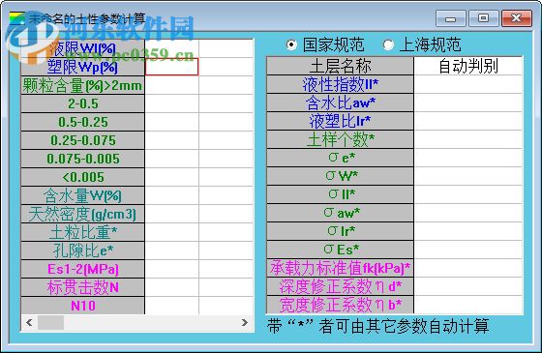Screen dimensions: 542x353
Task: Click the 塑限Wp(%) row header
Action: pyautogui.click(x=82, y=67)
